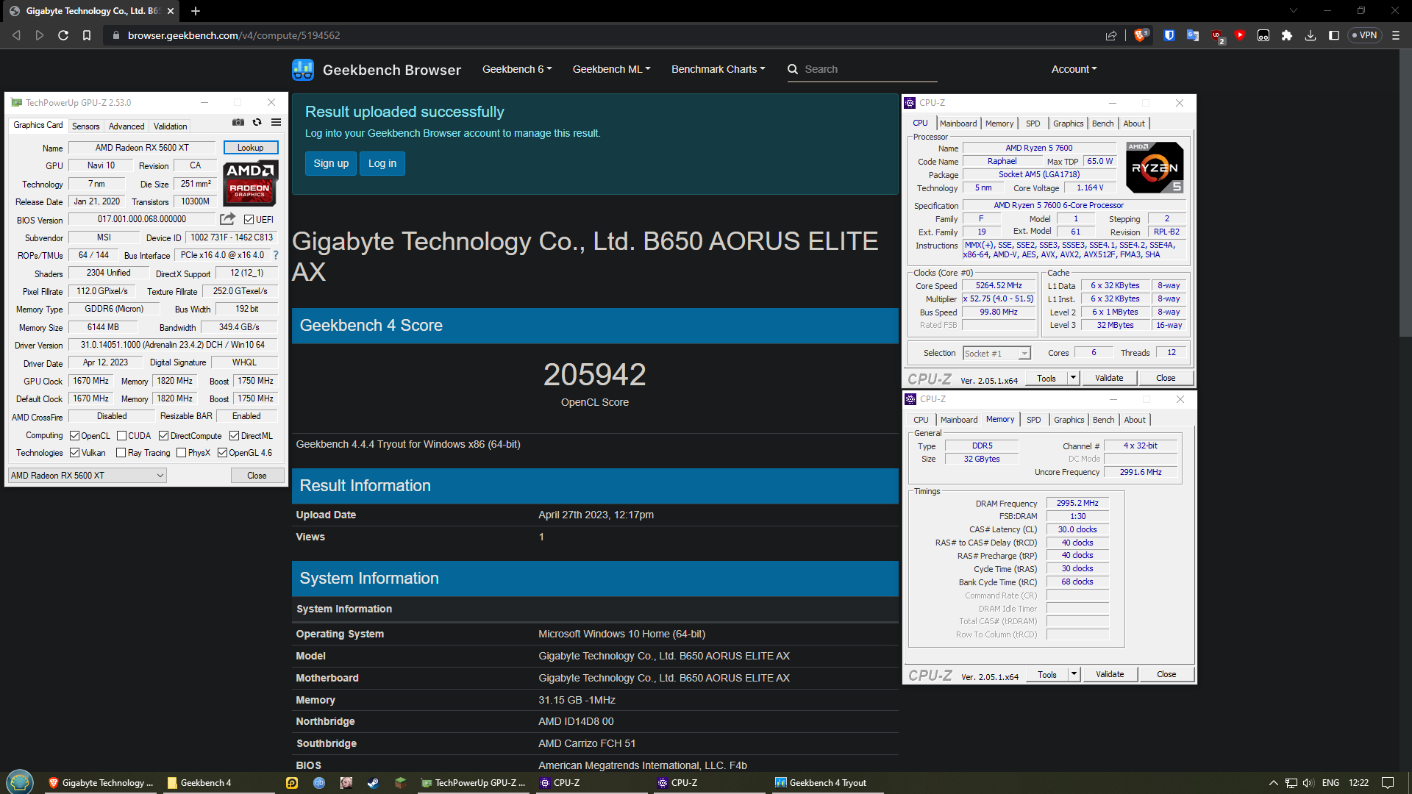The height and width of the screenshot is (794, 1412).
Task: Toggle the UEFI checkbox in GPU-Z
Action: (x=249, y=220)
